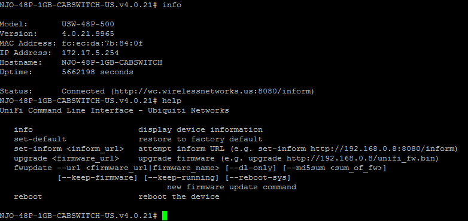Click the example set-inform URL http://192.168.0.8:8080/inform
The image size is (468, 221).
pyautogui.click(x=382, y=149)
